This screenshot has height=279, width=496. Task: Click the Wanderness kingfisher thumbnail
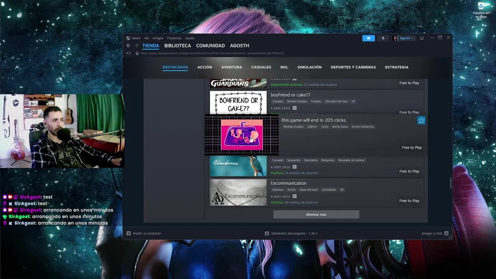tap(238, 166)
